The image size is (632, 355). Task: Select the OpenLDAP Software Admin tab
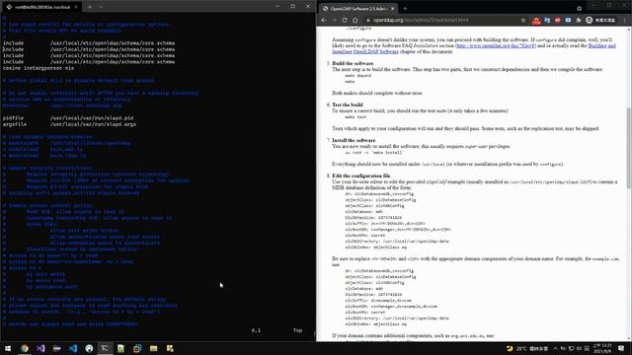click(x=357, y=9)
